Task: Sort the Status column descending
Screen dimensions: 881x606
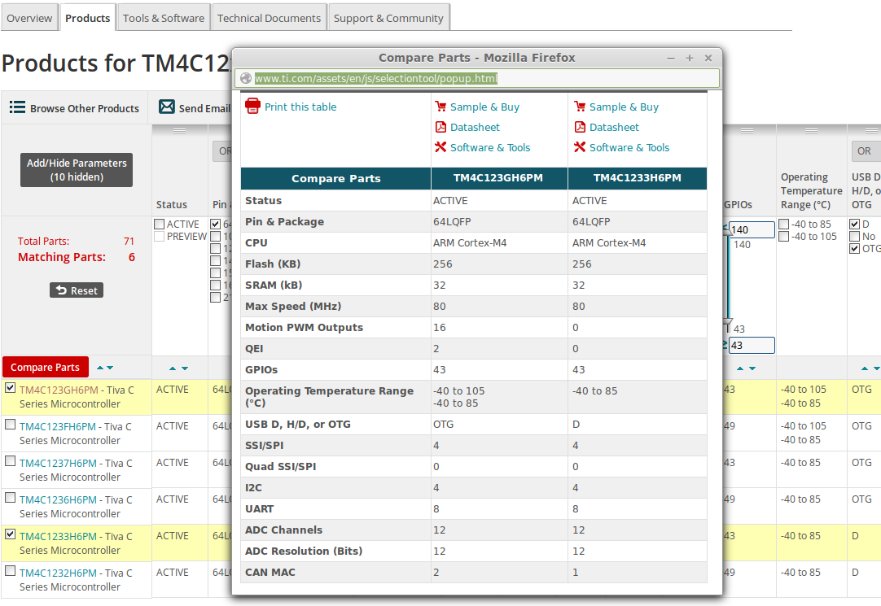Action: coord(185,368)
